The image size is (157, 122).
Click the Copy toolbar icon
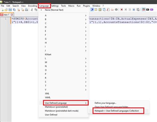click(36, 10)
